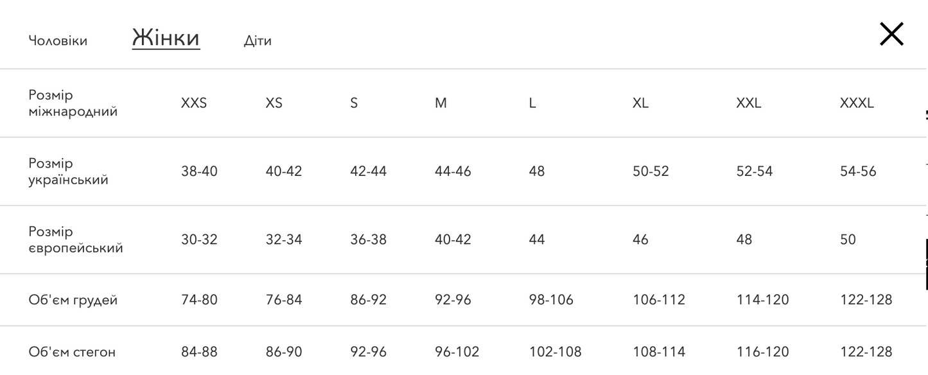Viewport: 928px width, 375px height.
Task: Click Ukrainian size 54-56 cell
Action: click(x=858, y=171)
